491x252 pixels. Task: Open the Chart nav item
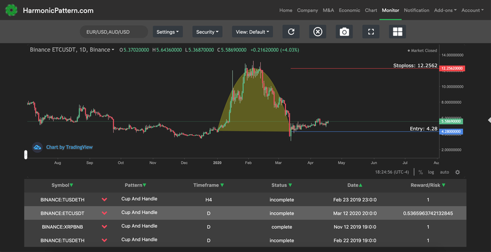(371, 10)
